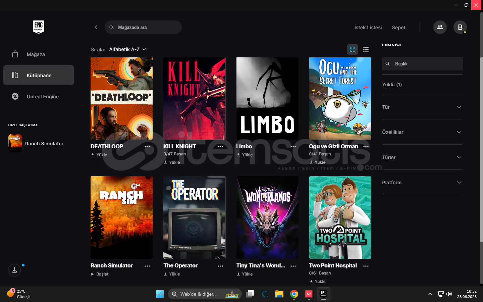Open the three-dot menu for DEATHLOOP

[147, 147]
